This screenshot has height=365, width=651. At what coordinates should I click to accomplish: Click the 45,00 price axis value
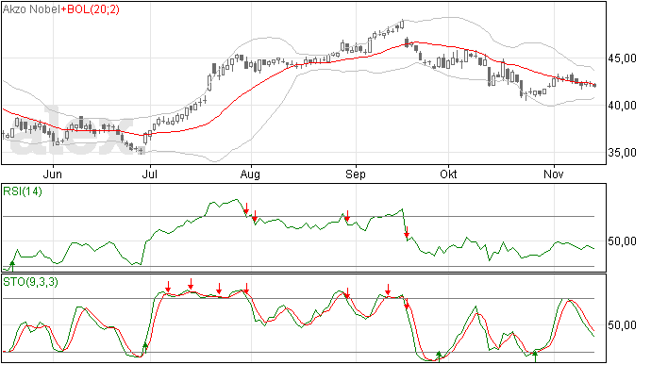(x=622, y=58)
